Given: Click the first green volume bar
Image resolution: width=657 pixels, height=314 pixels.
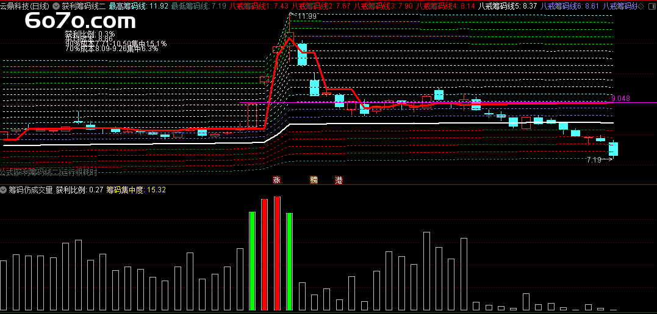Looking at the screenshot, I should click(x=252, y=261).
